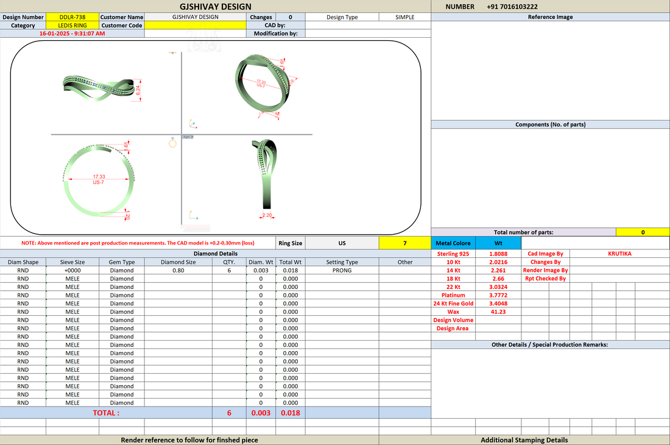Click the Sterling 925 weight value 1.8088
This screenshot has height=445, width=670.
(498, 254)
